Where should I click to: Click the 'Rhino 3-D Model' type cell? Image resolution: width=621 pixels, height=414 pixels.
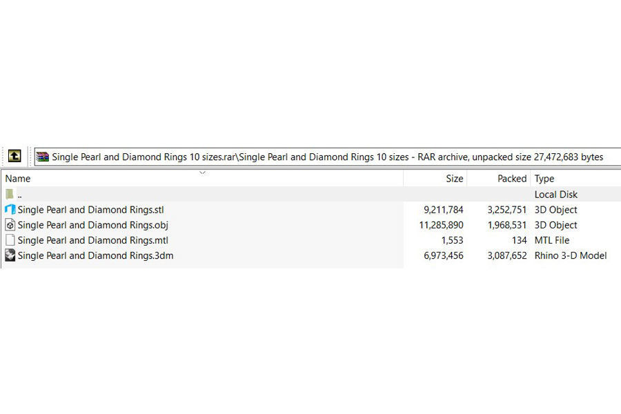570,255
